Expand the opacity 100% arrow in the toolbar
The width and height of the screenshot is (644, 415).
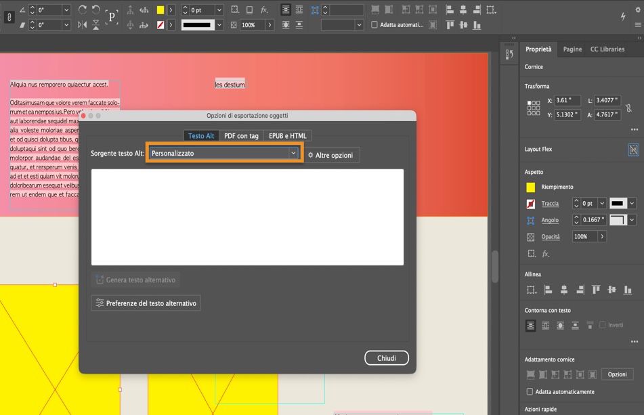pyautogui.click(x=270, y=25)
